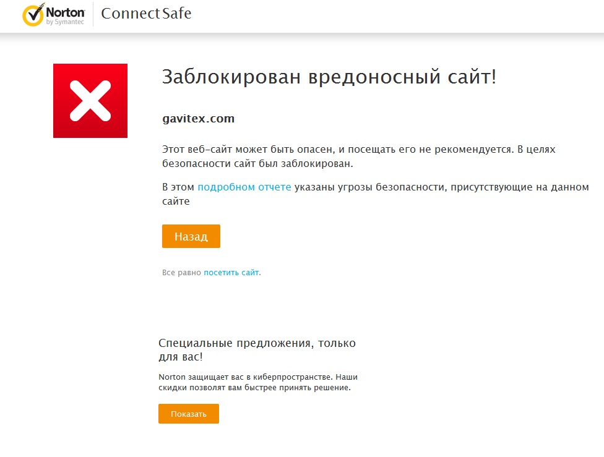
Task: Click the Norton защищает вас description text
Action: tap(258, 377)
